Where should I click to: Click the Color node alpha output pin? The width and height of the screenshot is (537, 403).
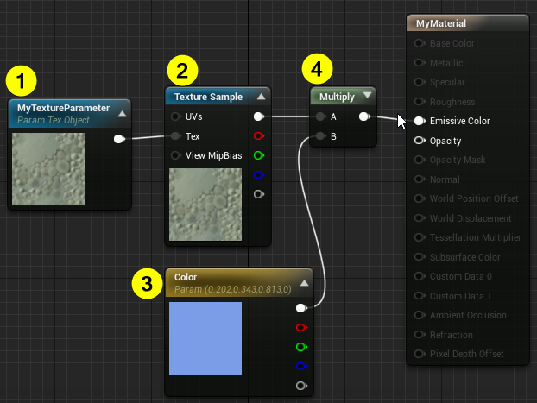tap(301, 386)
